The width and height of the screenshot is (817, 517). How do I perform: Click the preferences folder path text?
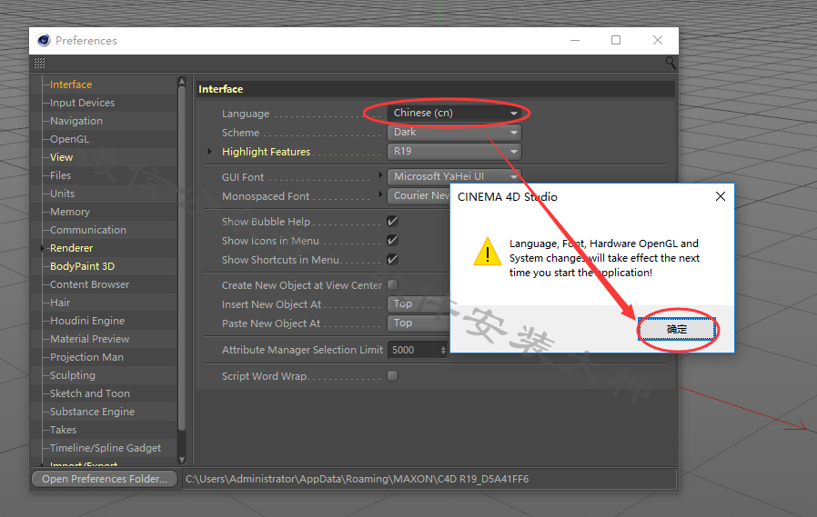[357, 479]
